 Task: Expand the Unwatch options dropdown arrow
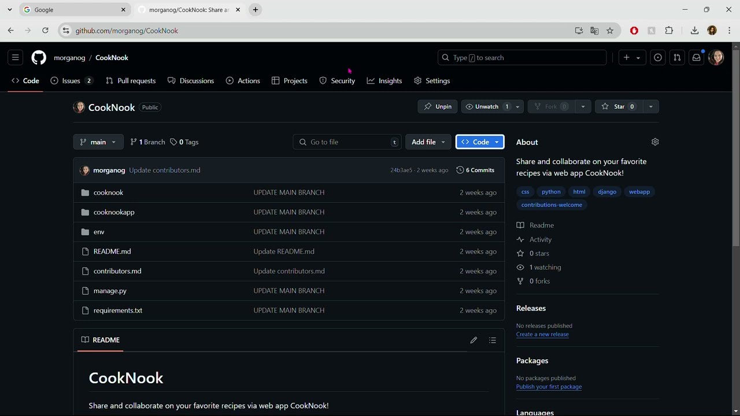click(518, 106)
